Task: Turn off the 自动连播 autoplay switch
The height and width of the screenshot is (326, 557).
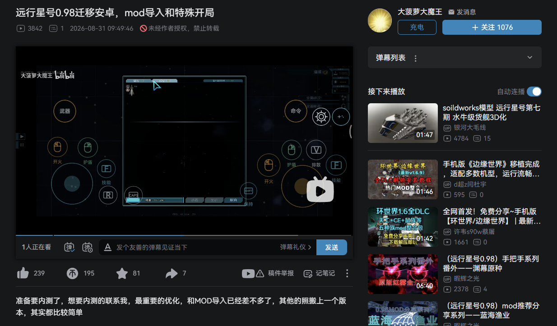Action: tap(534, 92)
